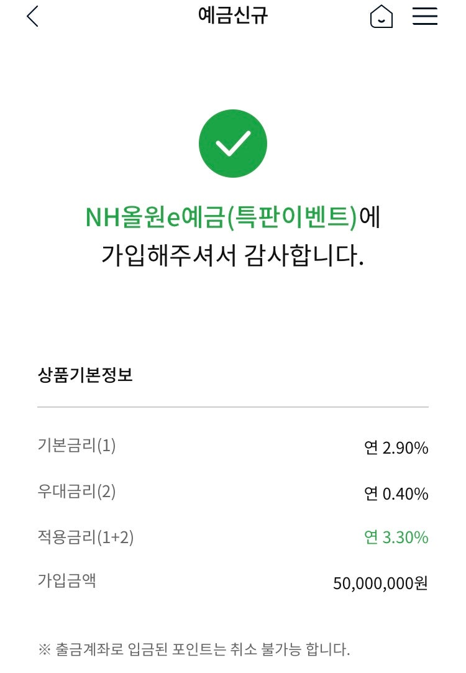Select the 에 particle after the product name
This screenshot has width=466, height=673.
(x=370, y=218)
